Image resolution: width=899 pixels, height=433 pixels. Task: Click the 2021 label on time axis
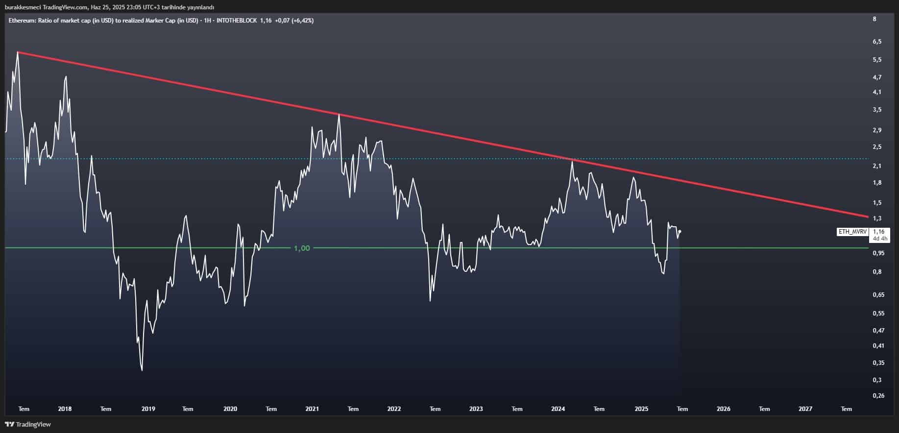coord(312,409)
